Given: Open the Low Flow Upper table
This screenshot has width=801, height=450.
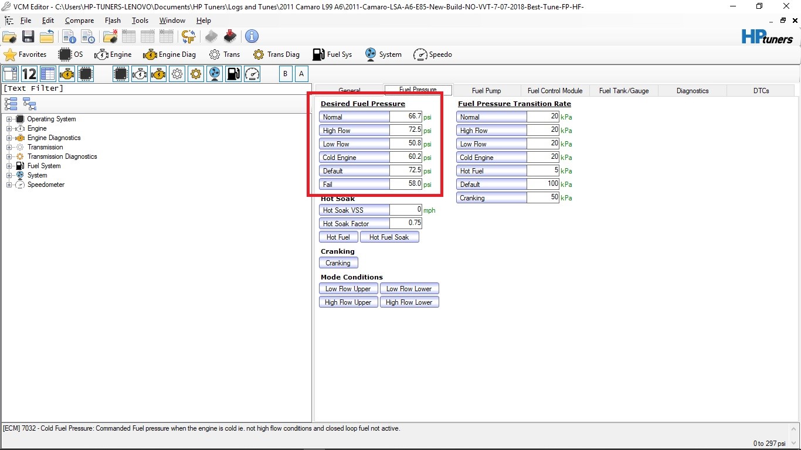Looking at the screenshot, I should [x=348, y=289].
